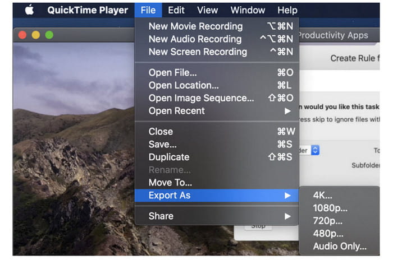Screen dimensions: 393x260
Task: Click the green full screen button
Action: click(49, 35)
